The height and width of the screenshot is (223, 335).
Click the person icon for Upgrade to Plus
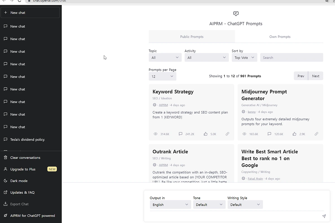click(x=6, y=169)
